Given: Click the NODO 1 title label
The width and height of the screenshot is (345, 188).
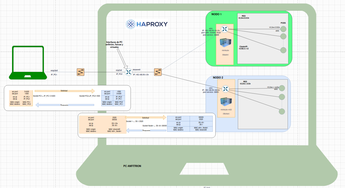Looking at the screenshot, I should [x=216, y=14].
